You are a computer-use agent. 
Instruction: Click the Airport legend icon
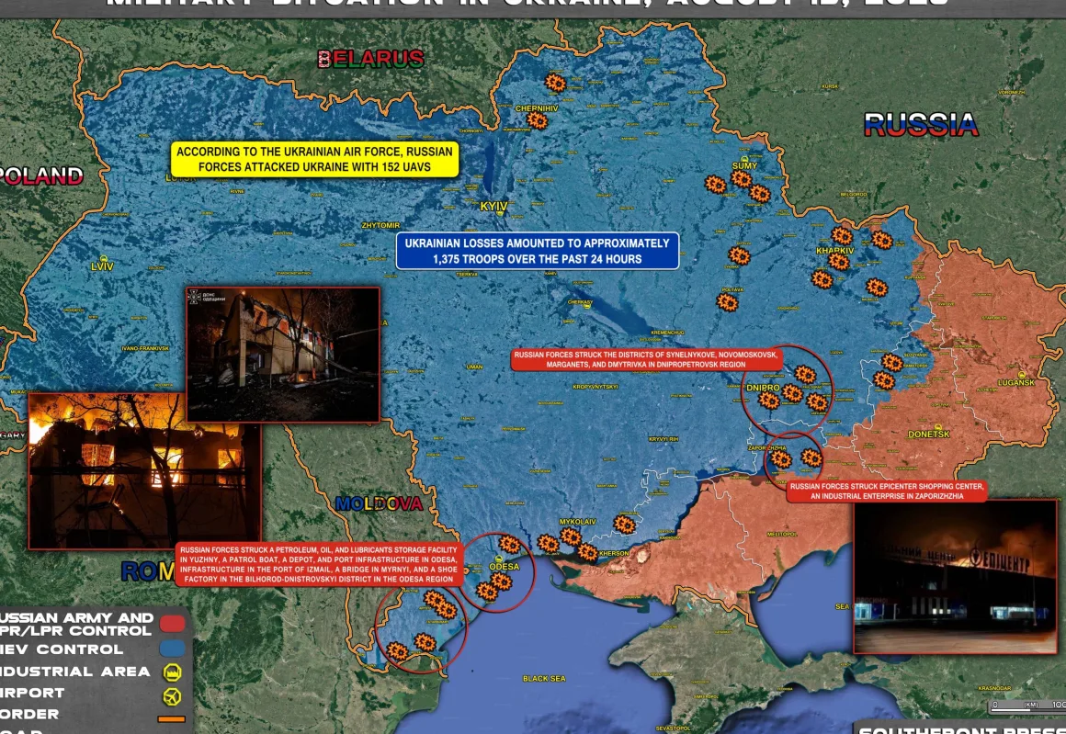click(173, 696)
